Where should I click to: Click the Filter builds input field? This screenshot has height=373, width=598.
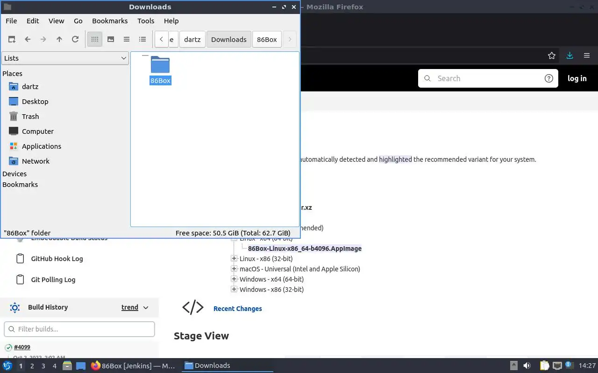[79, 329]
